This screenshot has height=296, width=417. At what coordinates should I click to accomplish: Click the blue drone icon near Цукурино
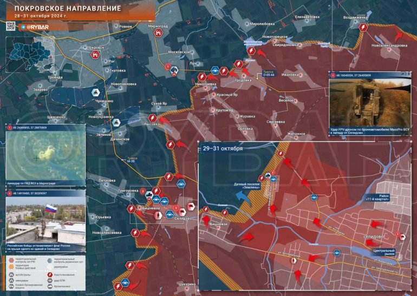pos(125,282)
